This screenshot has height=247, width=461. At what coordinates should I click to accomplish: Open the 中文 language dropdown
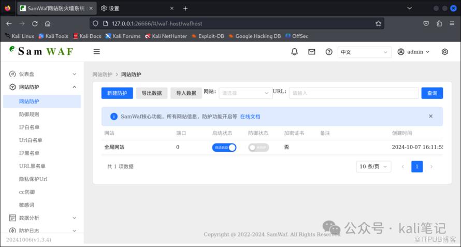tap(365, 52)
